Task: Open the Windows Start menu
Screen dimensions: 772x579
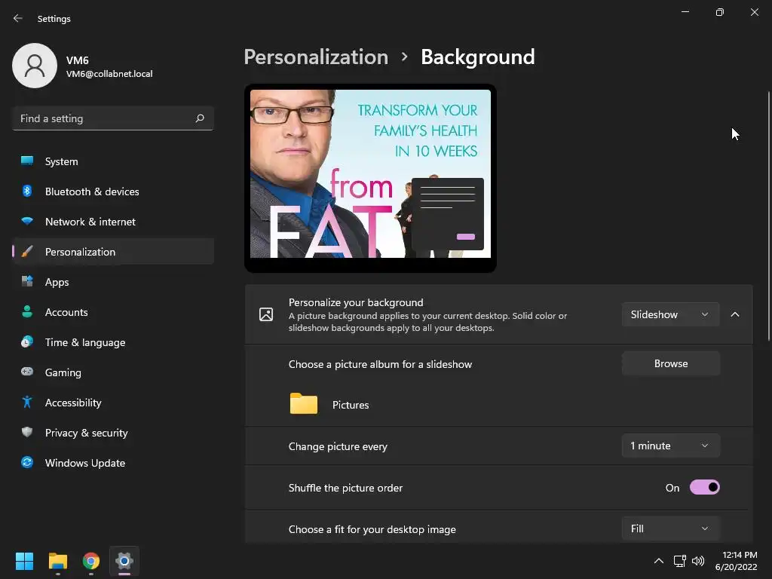Action: coord(24,561)
